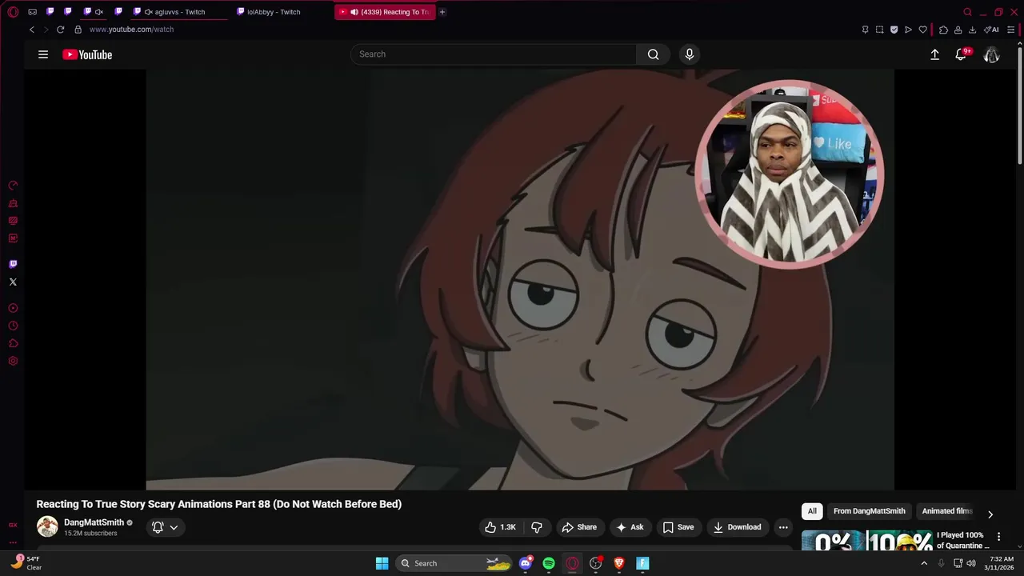1024x576 pixels.
Task: Expand the subscription notification bell dropdown
Action: pyautogui.click(x=165, y=527)
